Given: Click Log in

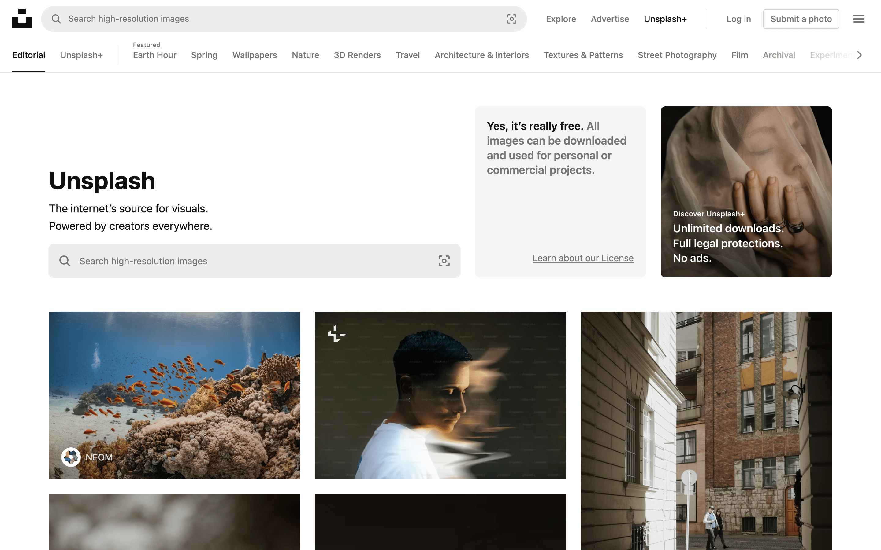Looking at the screenshot, I should coord(738,19).
